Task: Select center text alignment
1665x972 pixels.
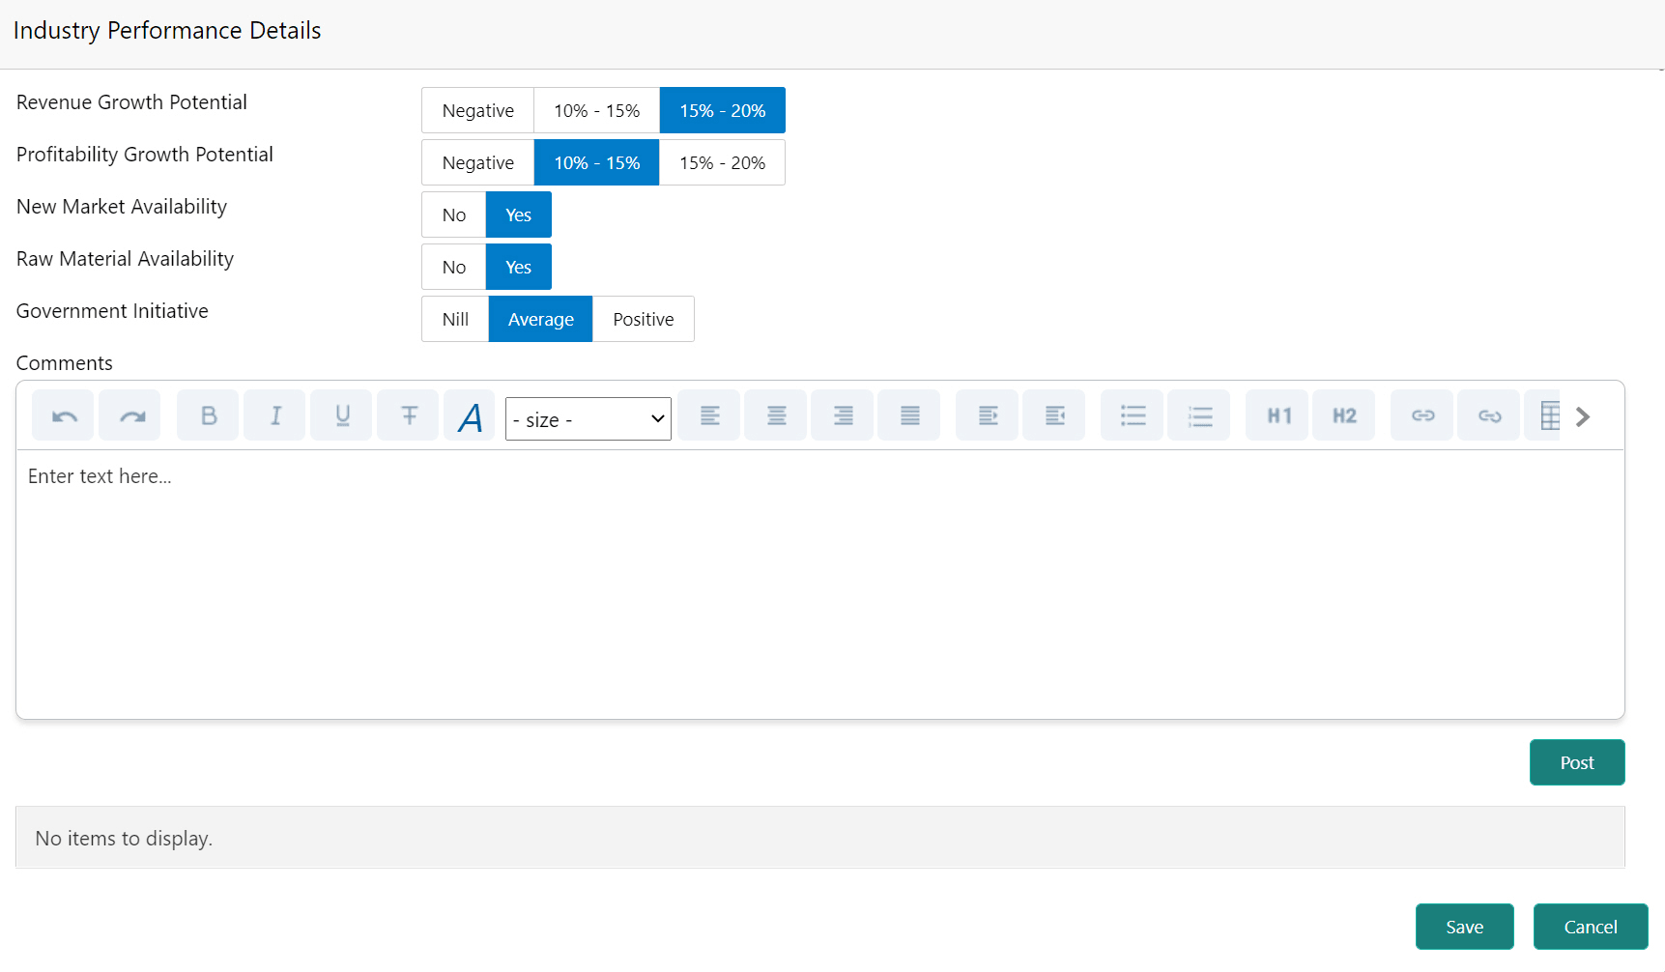Action: [775, 415]
